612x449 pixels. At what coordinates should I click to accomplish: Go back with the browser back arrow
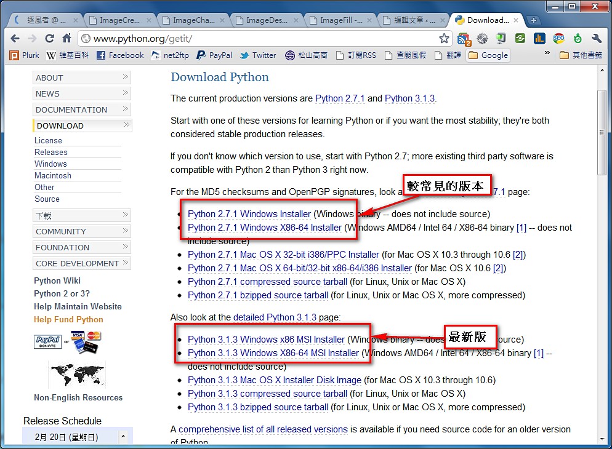[x=15, y=39]
